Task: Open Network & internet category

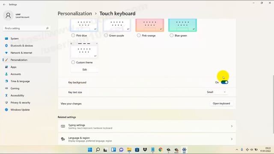Action: point(27,53)
